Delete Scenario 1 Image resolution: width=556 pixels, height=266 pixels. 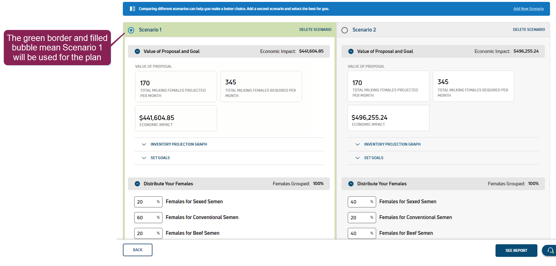click(x=315, y=30)
